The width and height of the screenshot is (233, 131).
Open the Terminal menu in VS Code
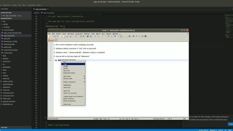tap(31, 5)
